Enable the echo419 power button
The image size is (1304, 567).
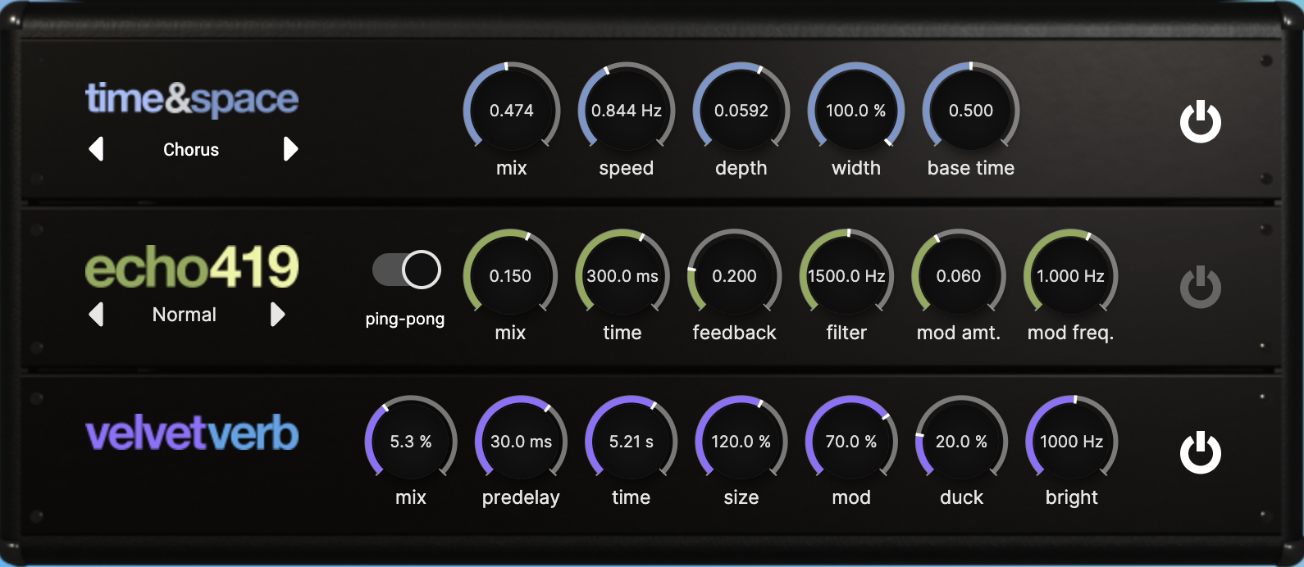pyautogui.click(x=1200, y=288)
